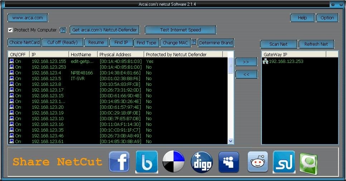Click computer icon for row 192.168.123.46
This screenshot has height=181, width=346.
pyautogui.click(x=11, y=136)
